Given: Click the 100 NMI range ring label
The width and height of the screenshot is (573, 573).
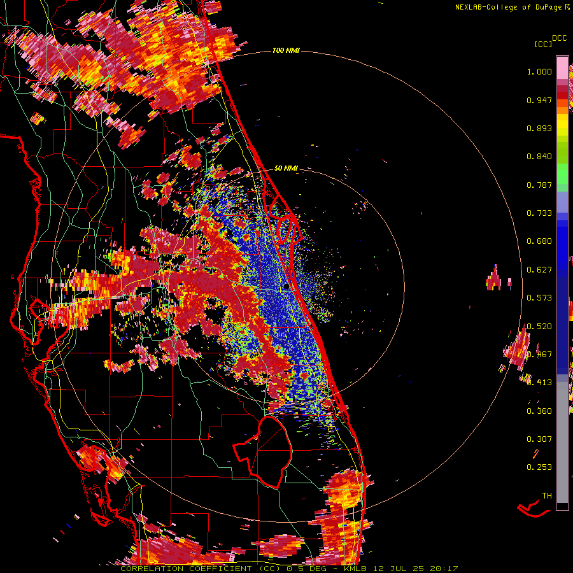Looking at the screenshot, I should pyautogui.click(x=286, y=50).
